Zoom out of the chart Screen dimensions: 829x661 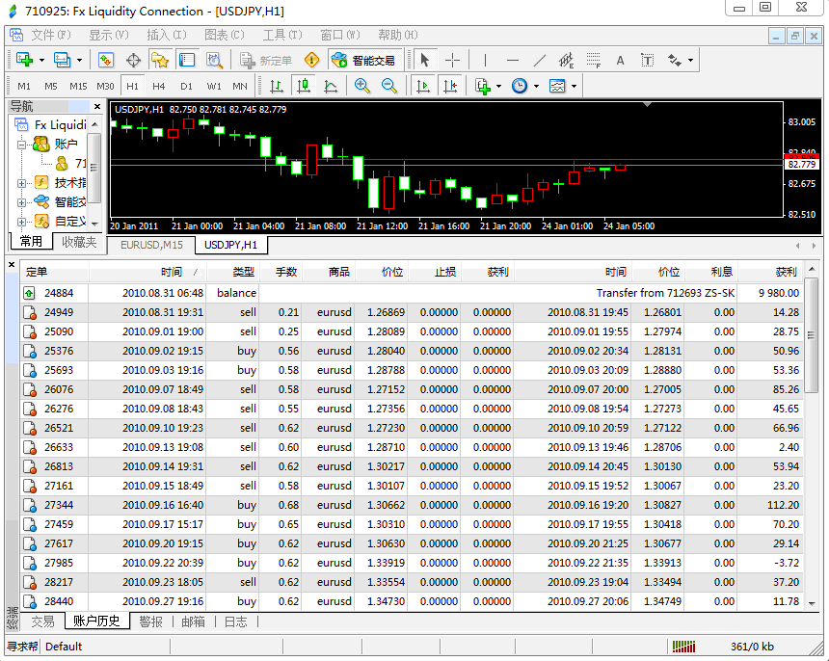pos(389,86)
